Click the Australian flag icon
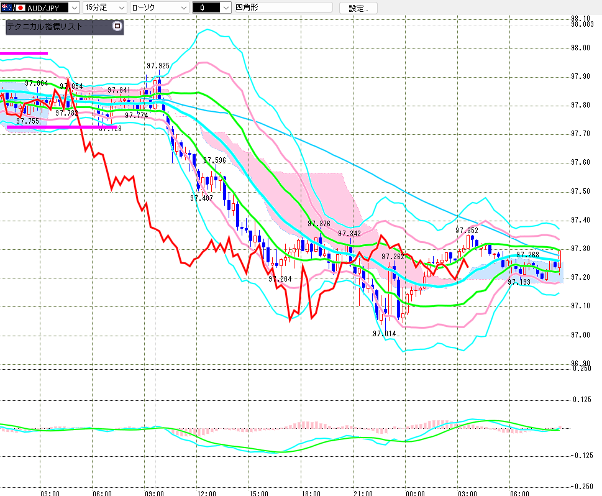The width and height of the screenshot is (602, 496). click(x=7, y=8)
